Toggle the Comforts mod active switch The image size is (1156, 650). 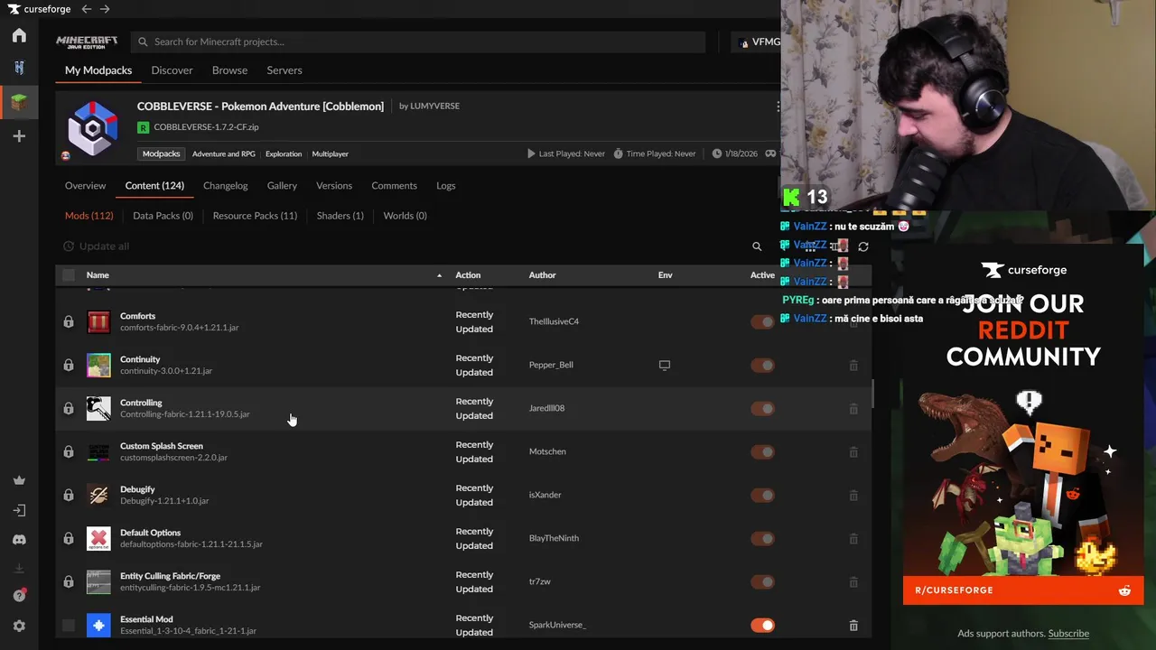click(x=762, y=321)
